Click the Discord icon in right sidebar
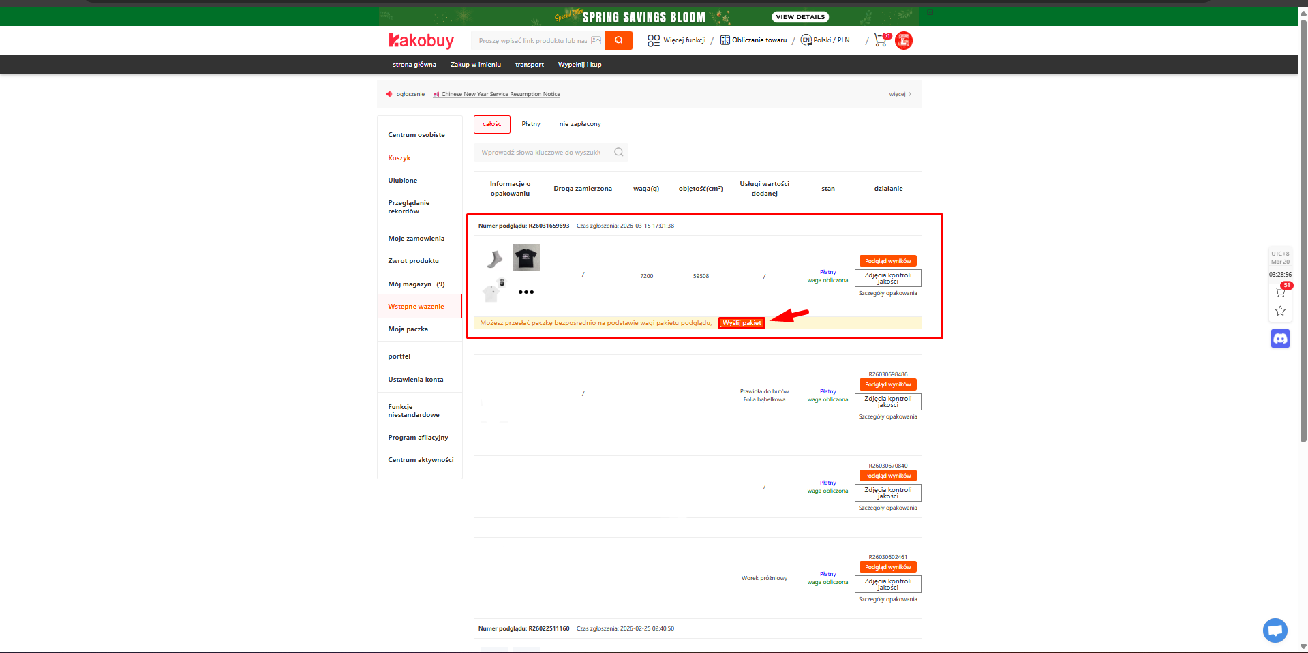 [x=1279, y=338]
